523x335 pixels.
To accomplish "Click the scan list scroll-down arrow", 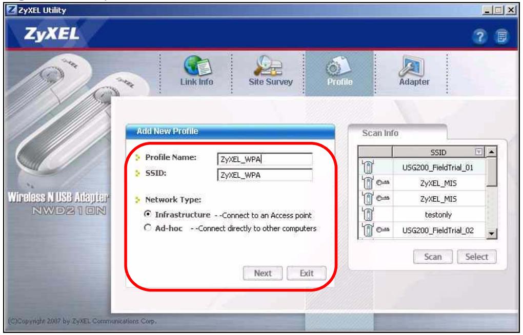I will point(491,234).
